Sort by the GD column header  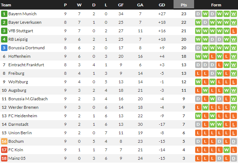point(162,5)
